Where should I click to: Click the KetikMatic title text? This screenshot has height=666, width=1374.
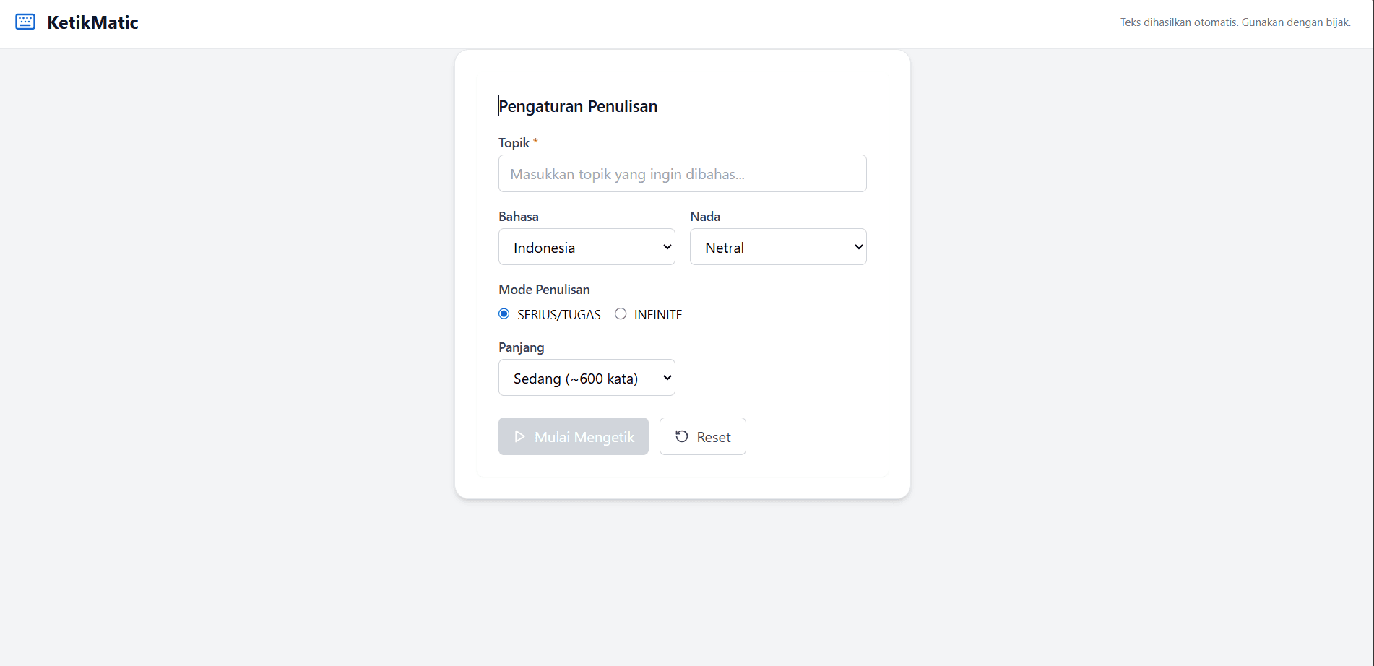(x=92, y=22)
